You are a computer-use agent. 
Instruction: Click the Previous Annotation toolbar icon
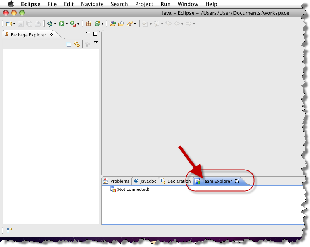tap(157, 24)
